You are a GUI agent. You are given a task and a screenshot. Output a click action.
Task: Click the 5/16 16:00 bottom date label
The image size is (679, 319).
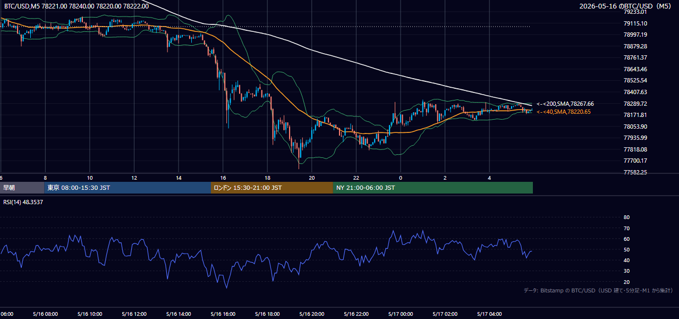(223, 314)
